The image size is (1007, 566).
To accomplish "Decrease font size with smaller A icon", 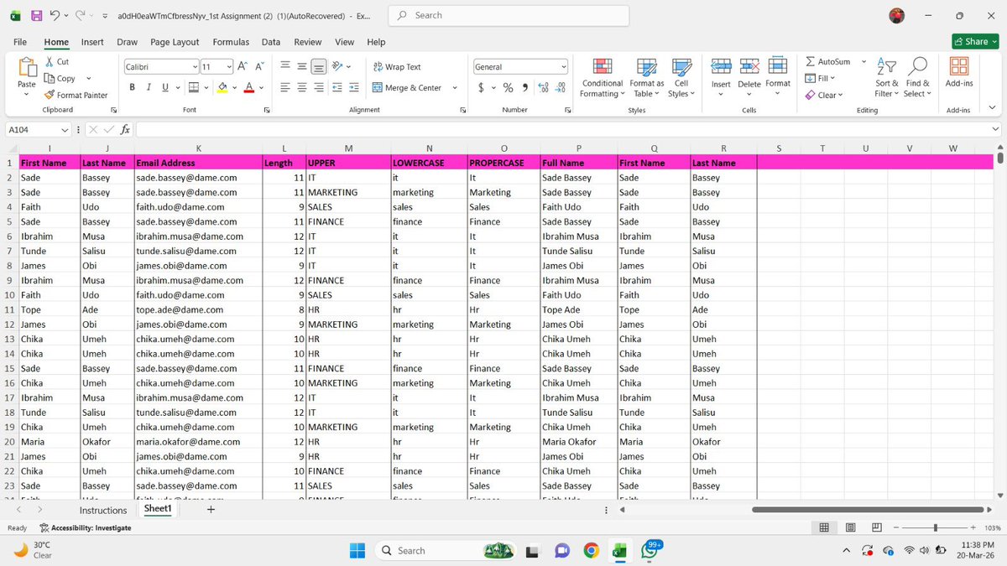I will (259, 66).
